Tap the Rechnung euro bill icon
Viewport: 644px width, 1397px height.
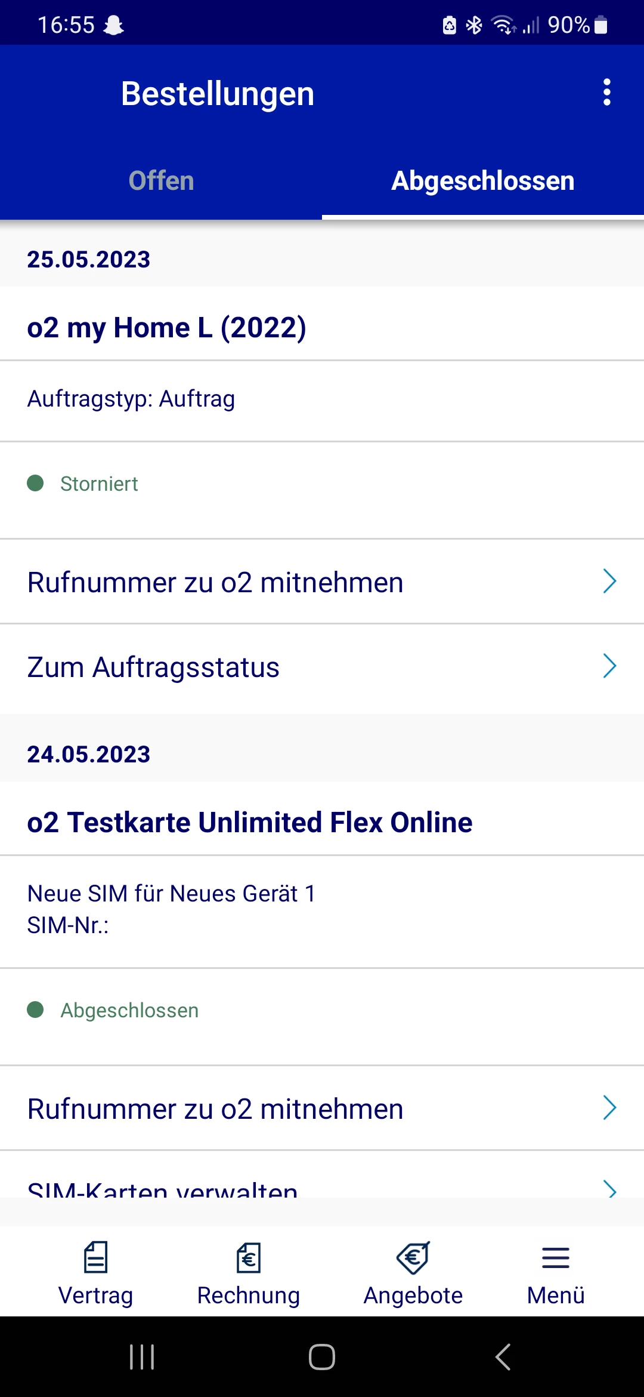click(x=249, y=1257)
